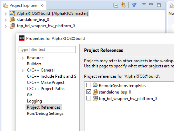Select standalone_bsp_0 in Project Explorer tree
Screen dimensions: 174x131
(x=33, y=20)
